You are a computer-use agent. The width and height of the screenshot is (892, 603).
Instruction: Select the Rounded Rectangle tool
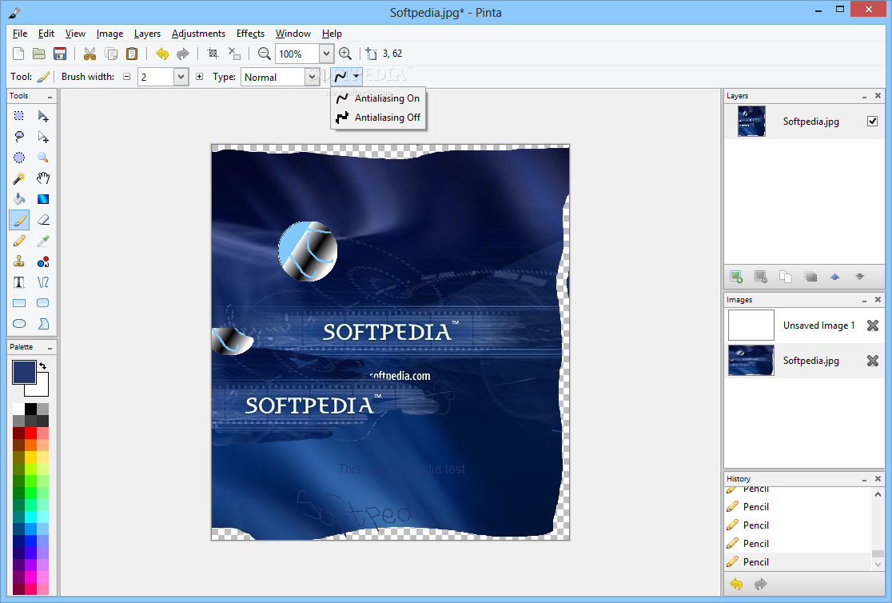(42, 303)
